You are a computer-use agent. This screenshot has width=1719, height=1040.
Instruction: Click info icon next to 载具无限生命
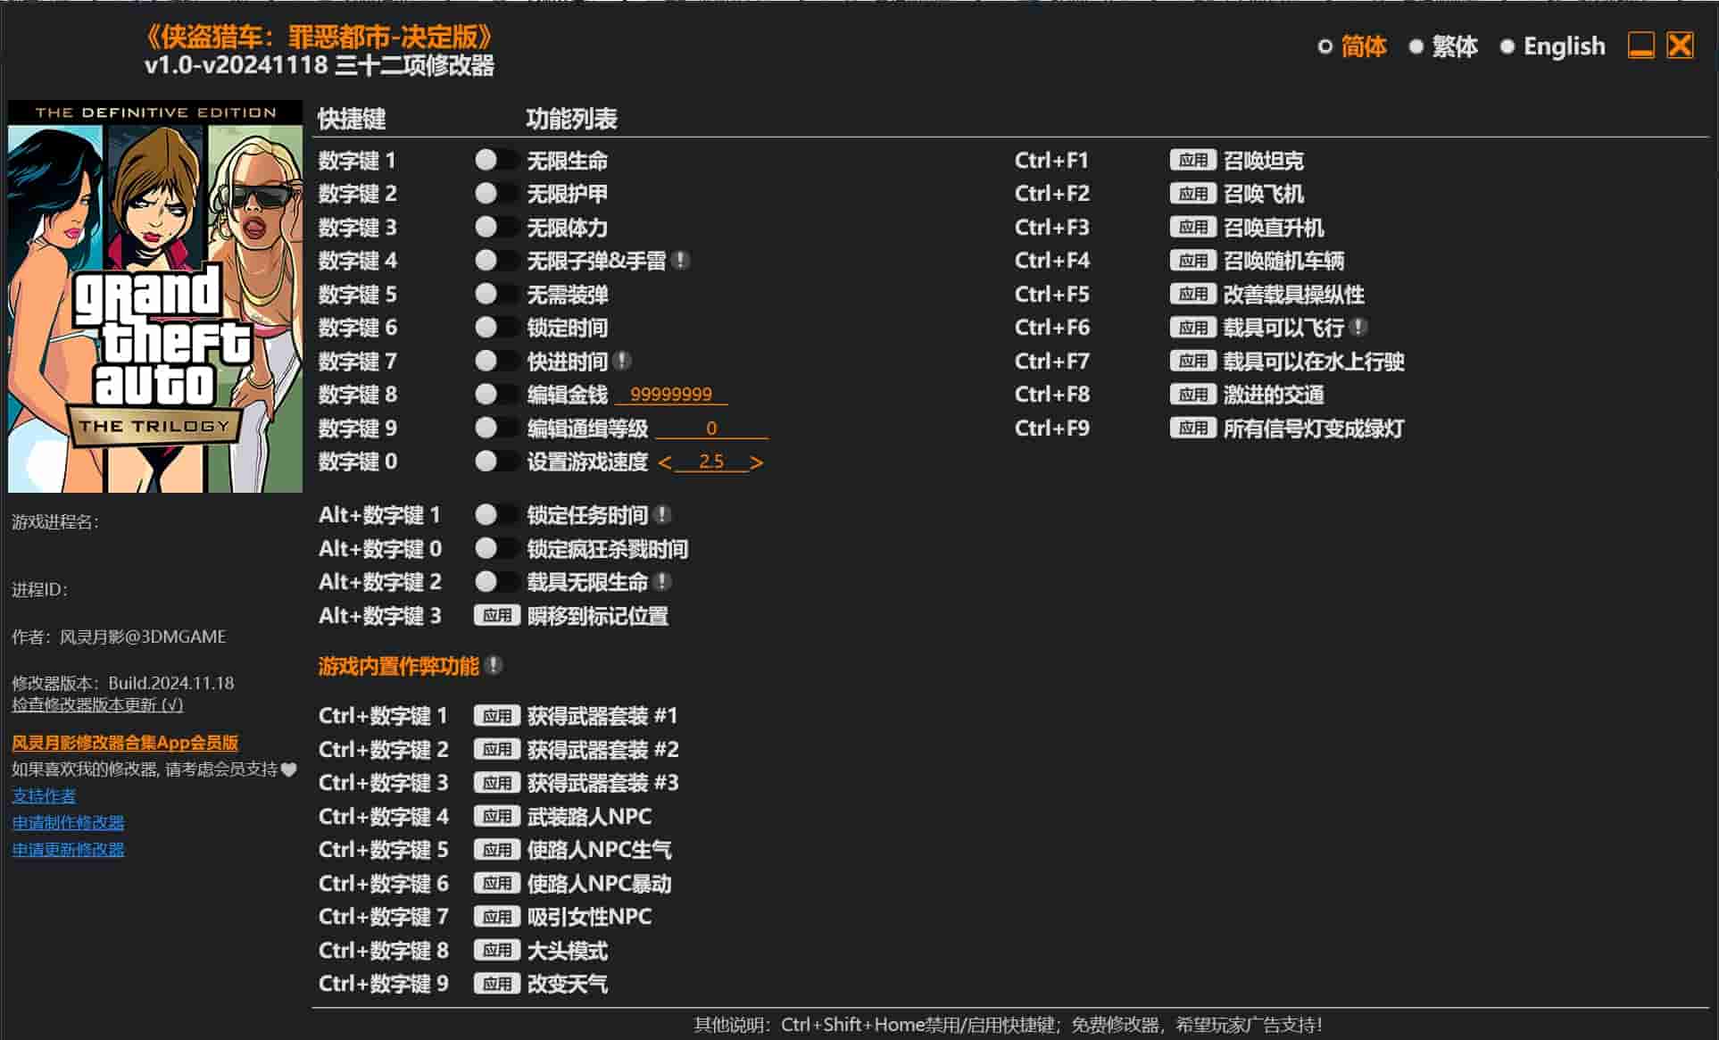pyautogui.click(x=662, y=582)
